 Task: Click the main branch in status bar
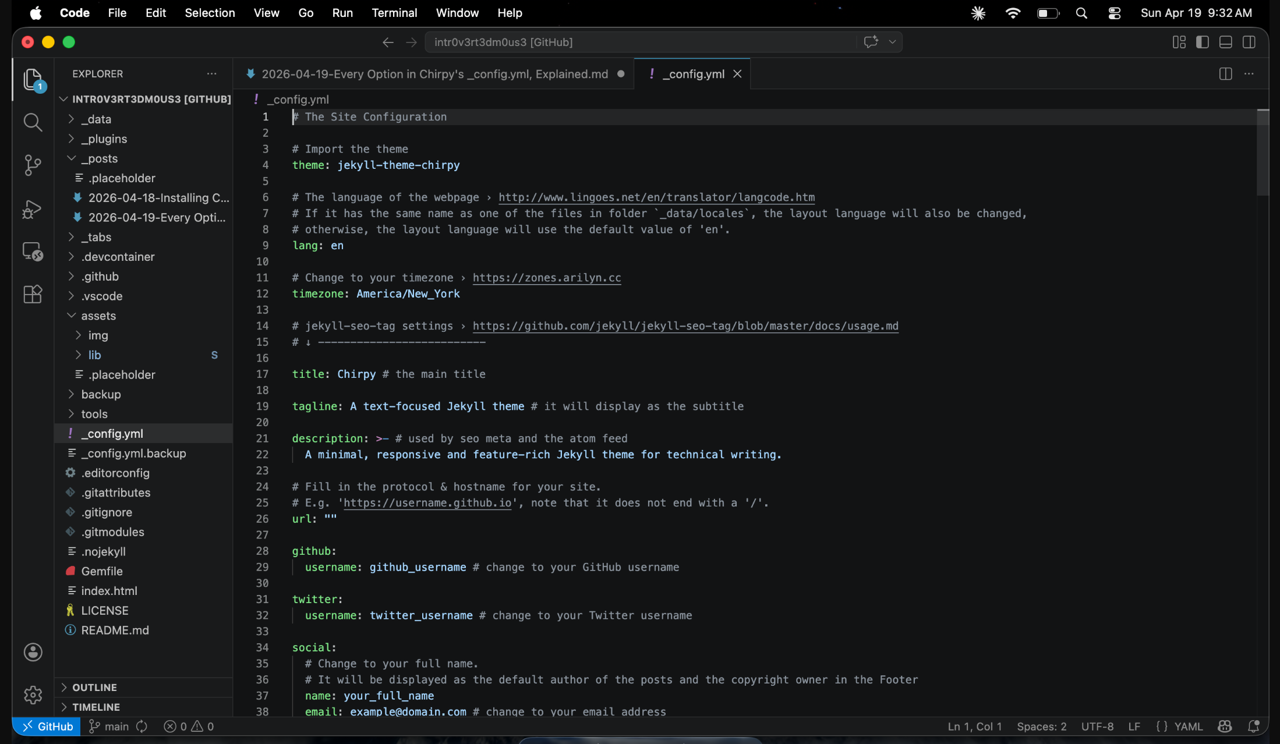click(x=109, y=727)
